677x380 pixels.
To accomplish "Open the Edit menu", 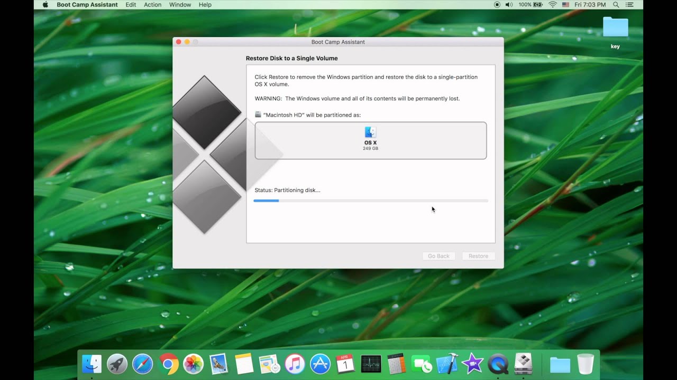I will [x=131, y=5].
